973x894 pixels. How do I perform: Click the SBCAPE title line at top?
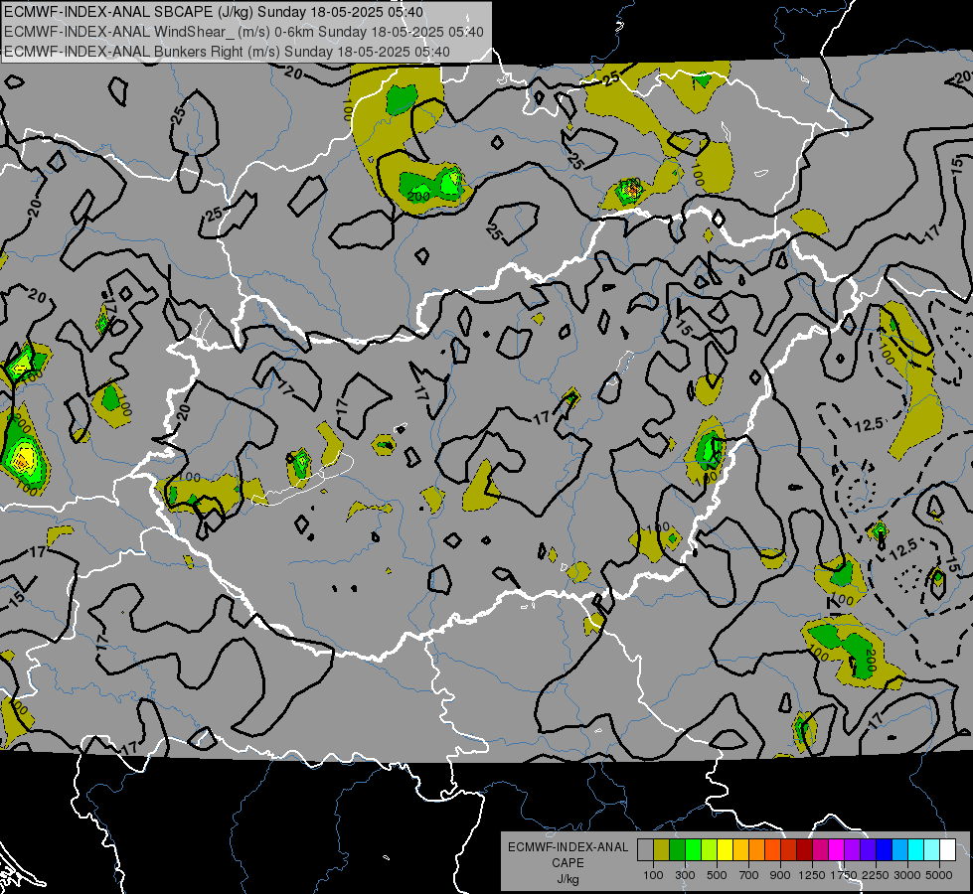tap(214, 12)
